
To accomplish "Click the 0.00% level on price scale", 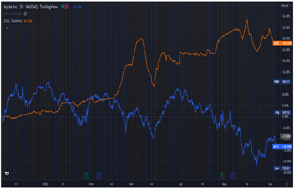I will pos(285,116).
